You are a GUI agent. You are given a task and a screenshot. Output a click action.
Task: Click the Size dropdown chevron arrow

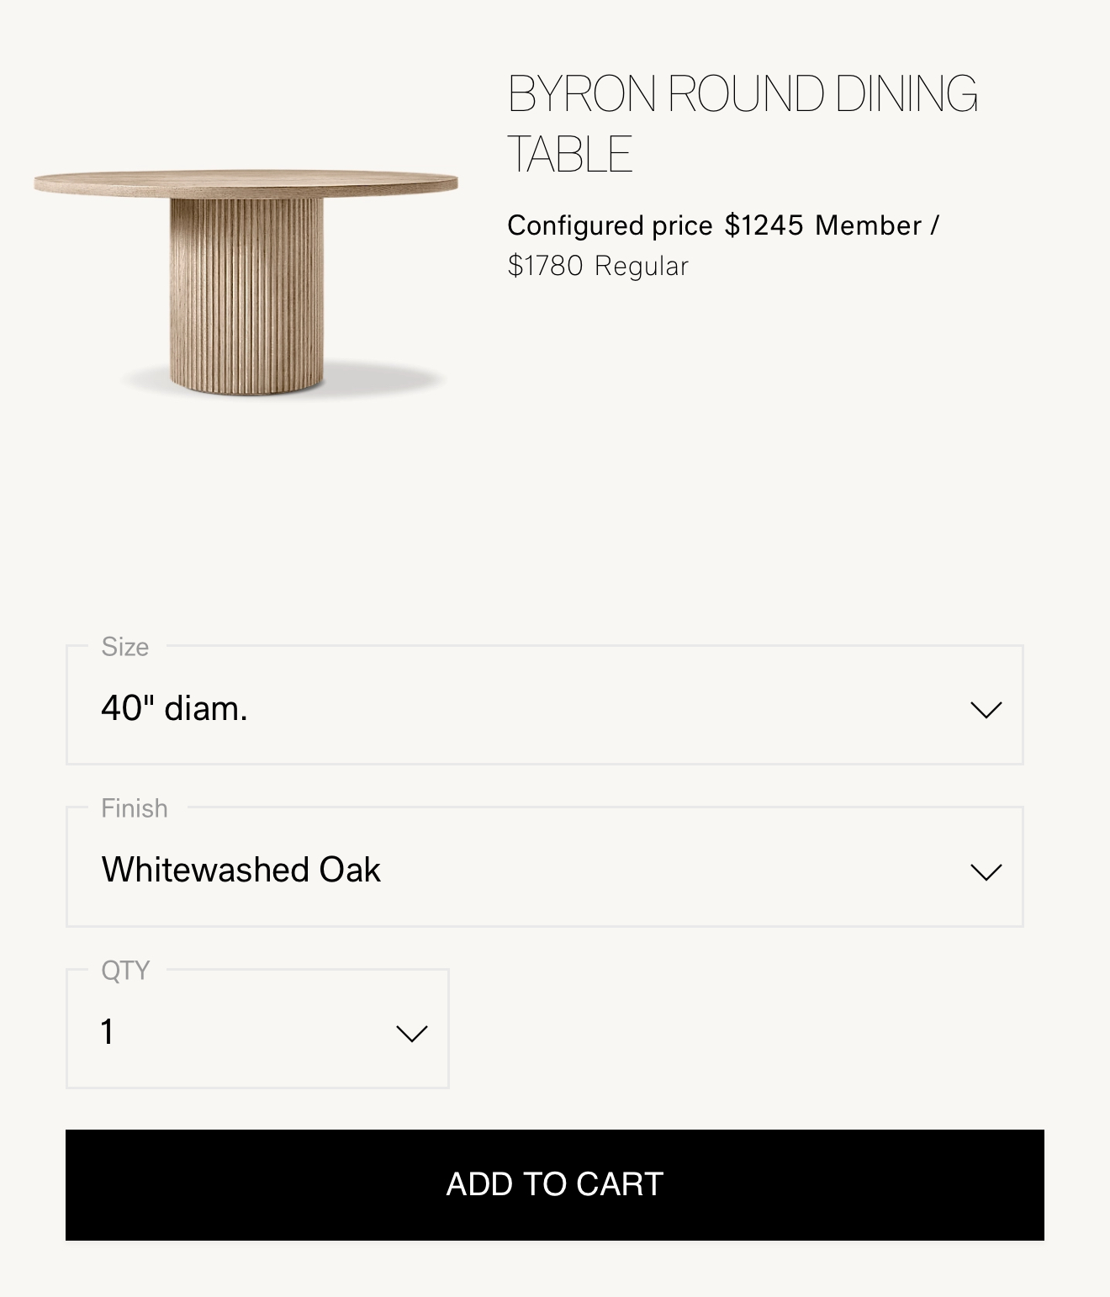point(986,709)
